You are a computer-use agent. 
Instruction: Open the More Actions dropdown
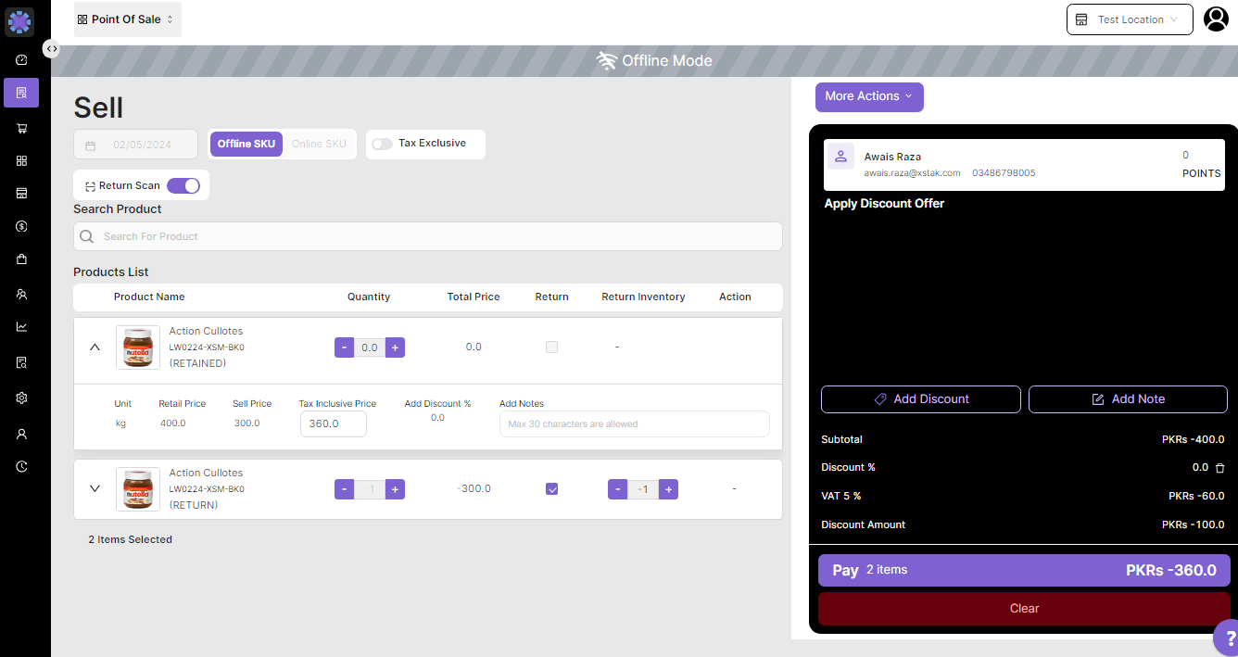click(x=868, y=96)
